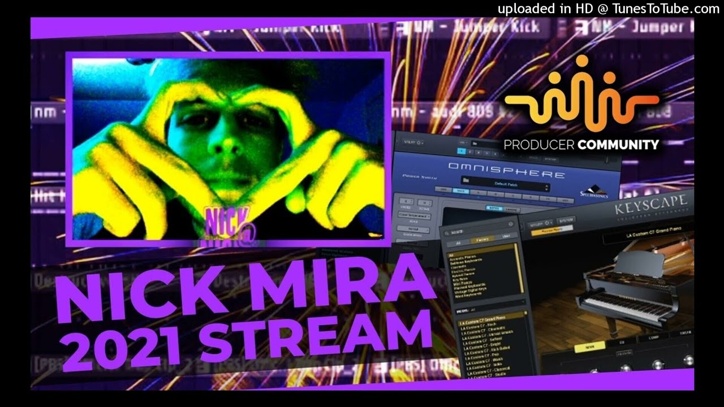Open the Normal clock speed dropdown
Viewport: 724px width, 407px height.
[x=413, y=230]
